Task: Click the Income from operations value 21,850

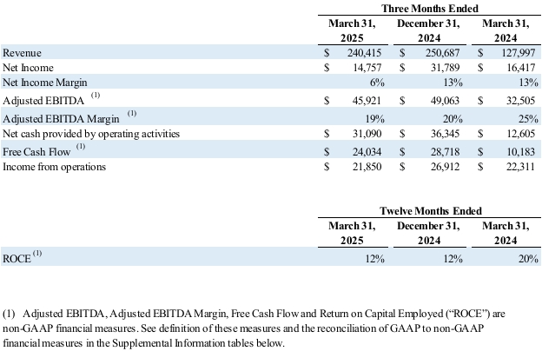Action: 368,165
